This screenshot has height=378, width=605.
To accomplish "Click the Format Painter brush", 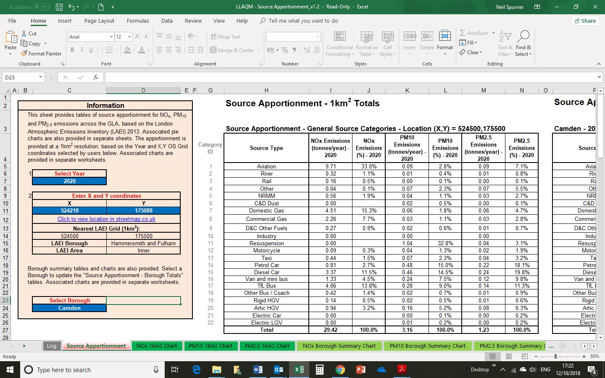I will (24, 53).
